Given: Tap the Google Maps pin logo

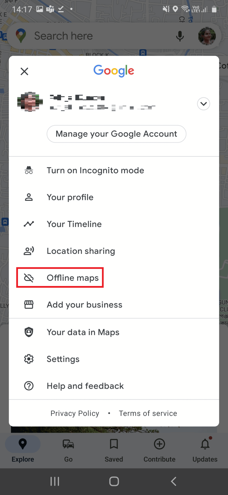Looking at the screenshot, I should point(21,36).
